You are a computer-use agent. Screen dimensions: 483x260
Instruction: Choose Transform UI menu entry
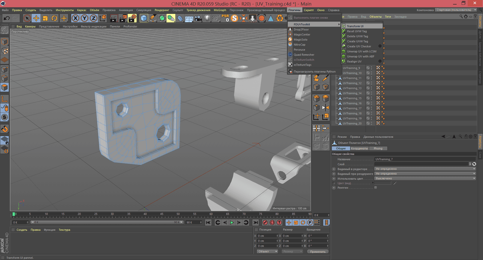pyautogui.click(x=362, y=26)
